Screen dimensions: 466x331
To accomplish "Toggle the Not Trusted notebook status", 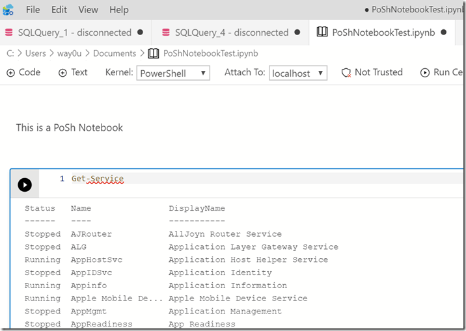I will [372, 72].
